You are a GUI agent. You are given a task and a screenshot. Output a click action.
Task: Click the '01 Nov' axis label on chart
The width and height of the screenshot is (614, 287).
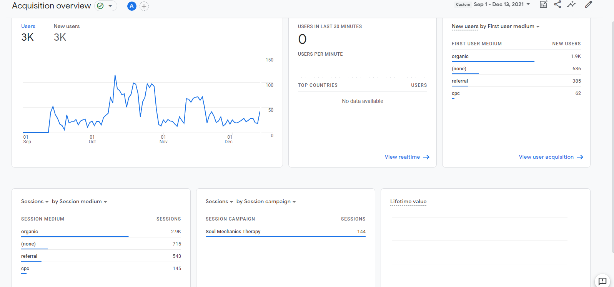tap(163, 139)
